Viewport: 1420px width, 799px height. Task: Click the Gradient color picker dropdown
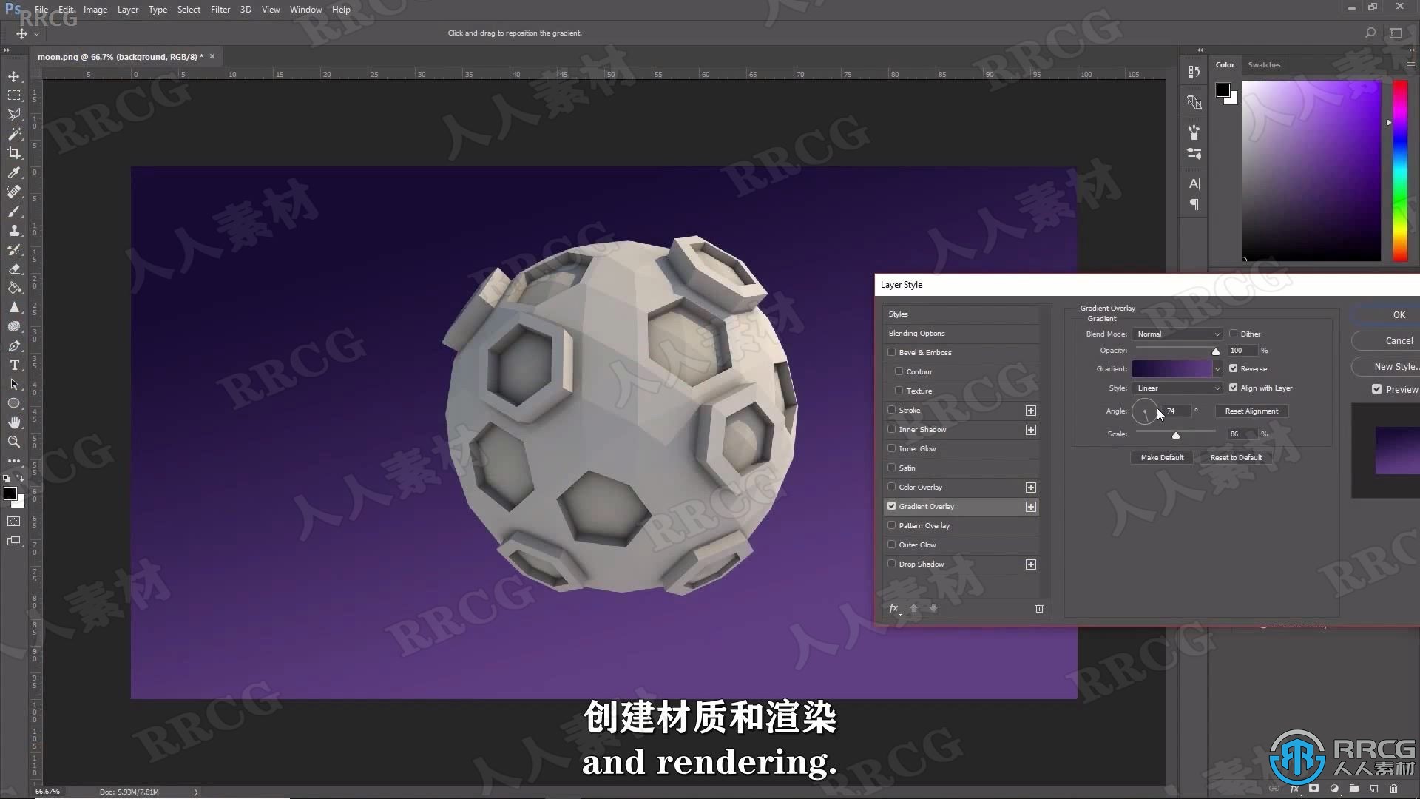[x=1216, y=368]
